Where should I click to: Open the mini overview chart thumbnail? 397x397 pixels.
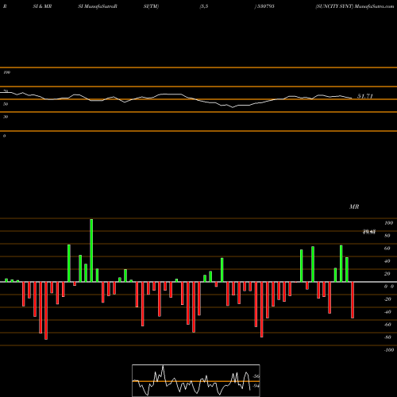(196, 380)
